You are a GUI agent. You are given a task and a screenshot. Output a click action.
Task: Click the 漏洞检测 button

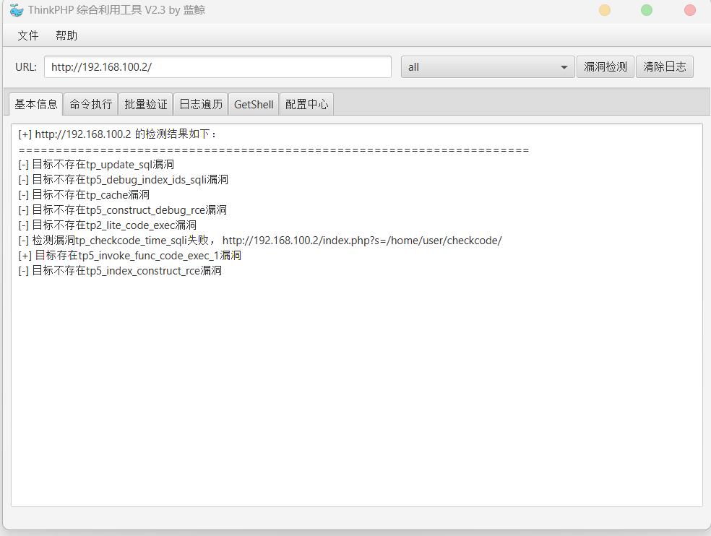pyautogui.click(x=606, y=67)
